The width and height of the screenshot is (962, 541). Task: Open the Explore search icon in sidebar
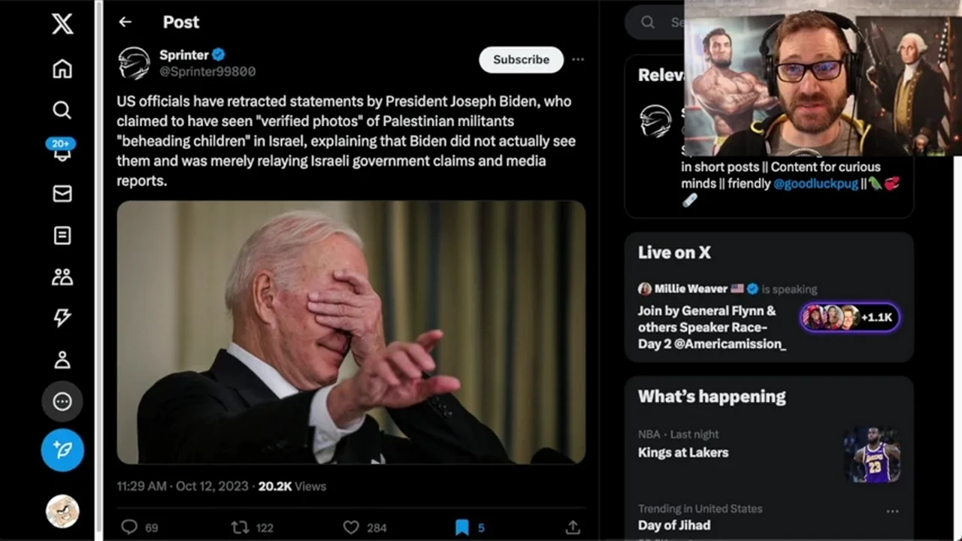(x=62, y=110)
